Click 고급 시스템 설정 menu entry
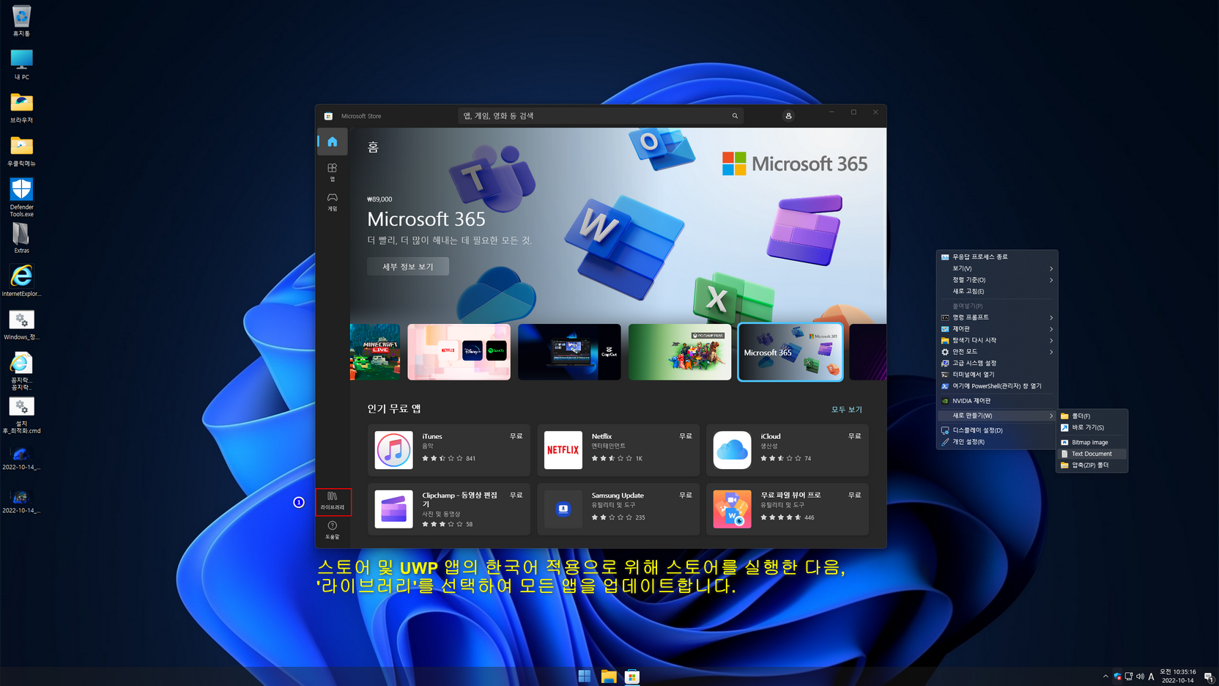The image size is (1219, 686). pos(997,363)
